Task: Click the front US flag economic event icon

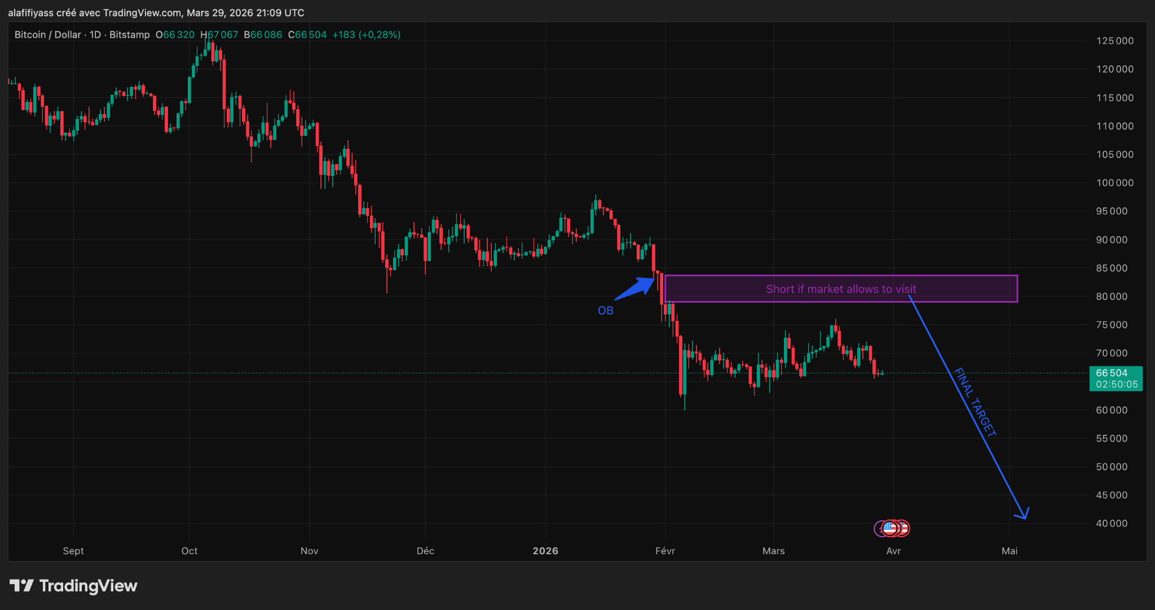Action: point(890,528)
